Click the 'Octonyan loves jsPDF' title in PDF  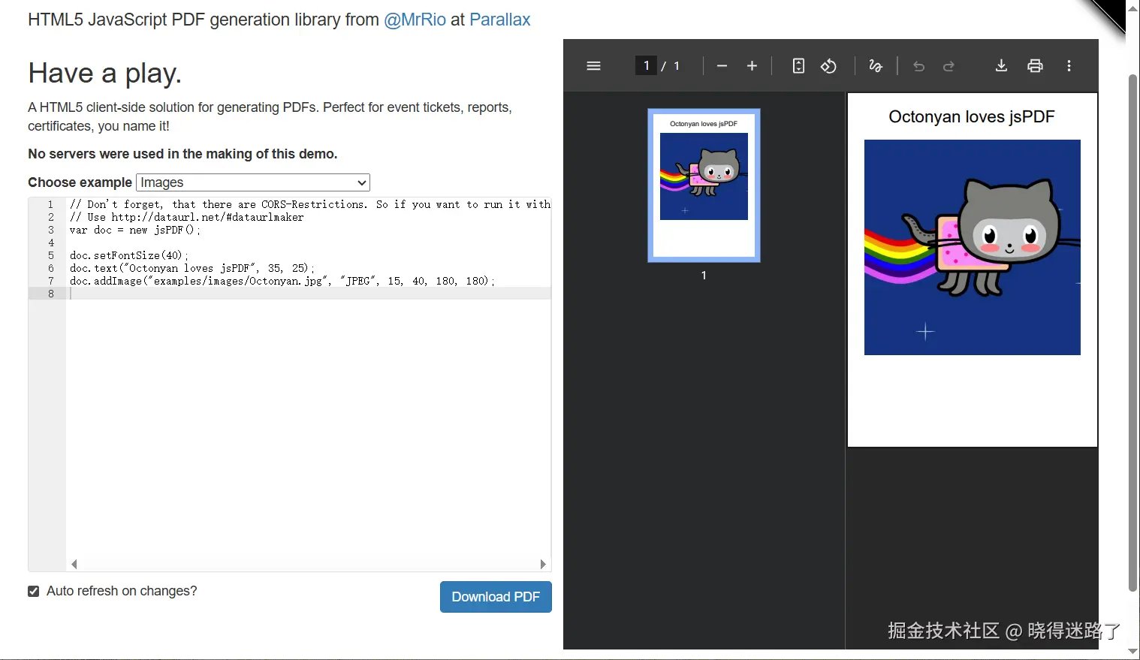point(972,116)
